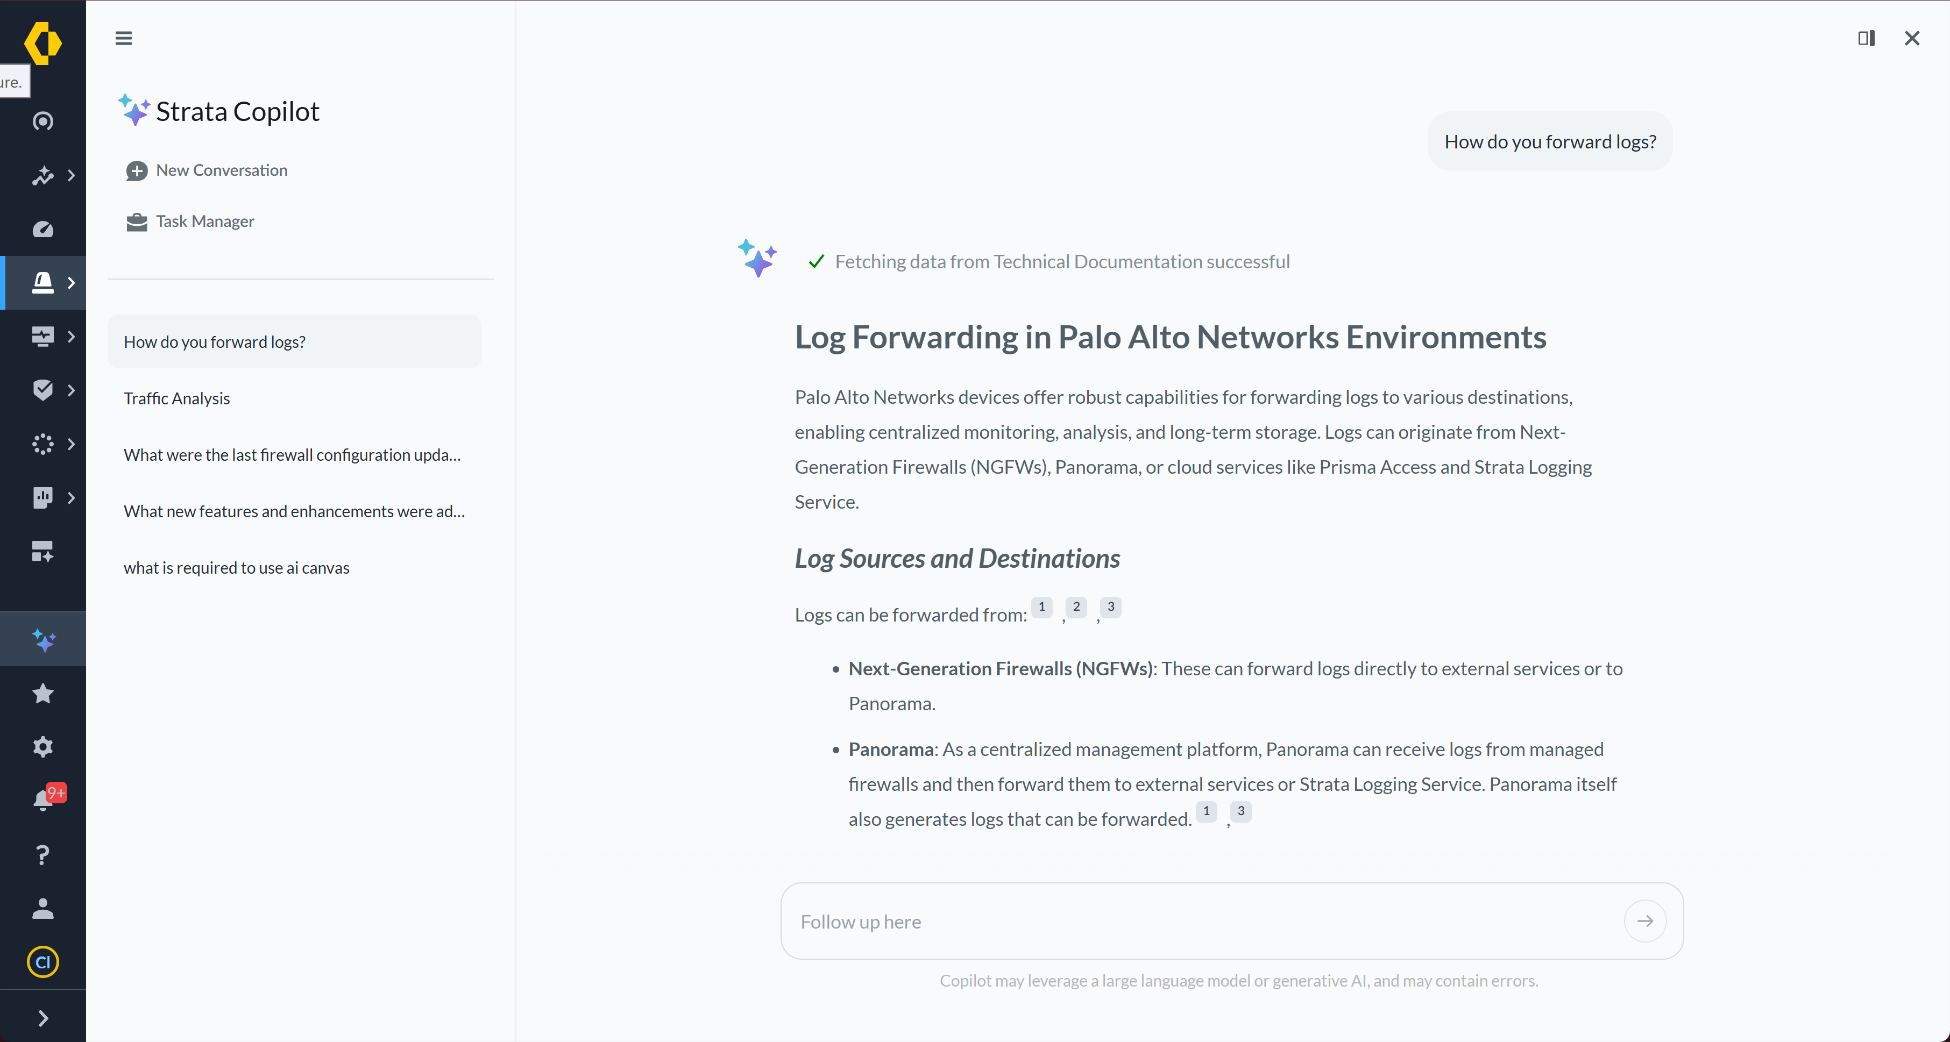1950x1042 pixels.
Task: Expand the left navigation bar
Action: (x=43, y=1018)
